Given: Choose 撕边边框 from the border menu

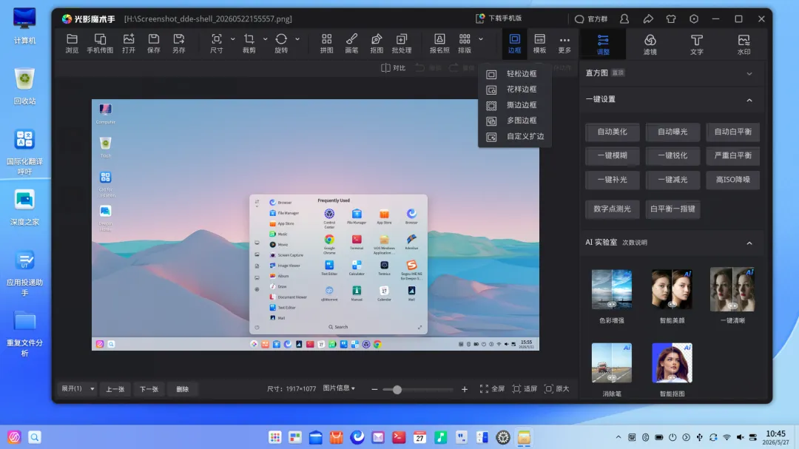Looking at the screenshot, I should (515, 105).
